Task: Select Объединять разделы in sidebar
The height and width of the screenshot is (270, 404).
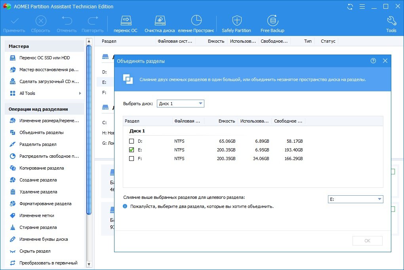Action: (x=41, y=132)
